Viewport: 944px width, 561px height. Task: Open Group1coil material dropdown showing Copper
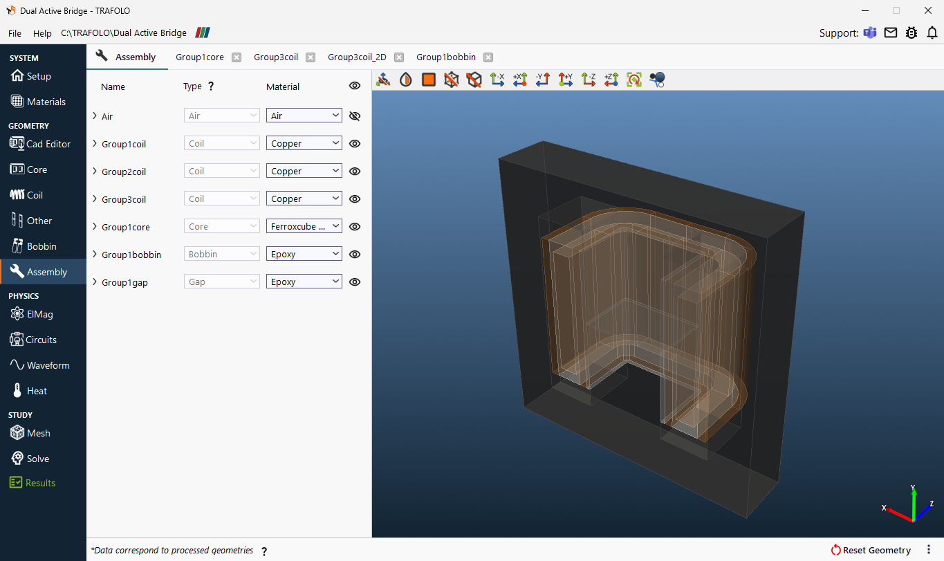click(x=304, y=143)
